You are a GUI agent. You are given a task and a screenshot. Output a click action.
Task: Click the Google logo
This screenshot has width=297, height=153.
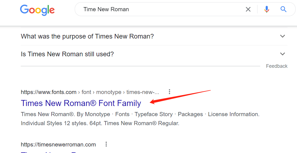coord(37,10)
